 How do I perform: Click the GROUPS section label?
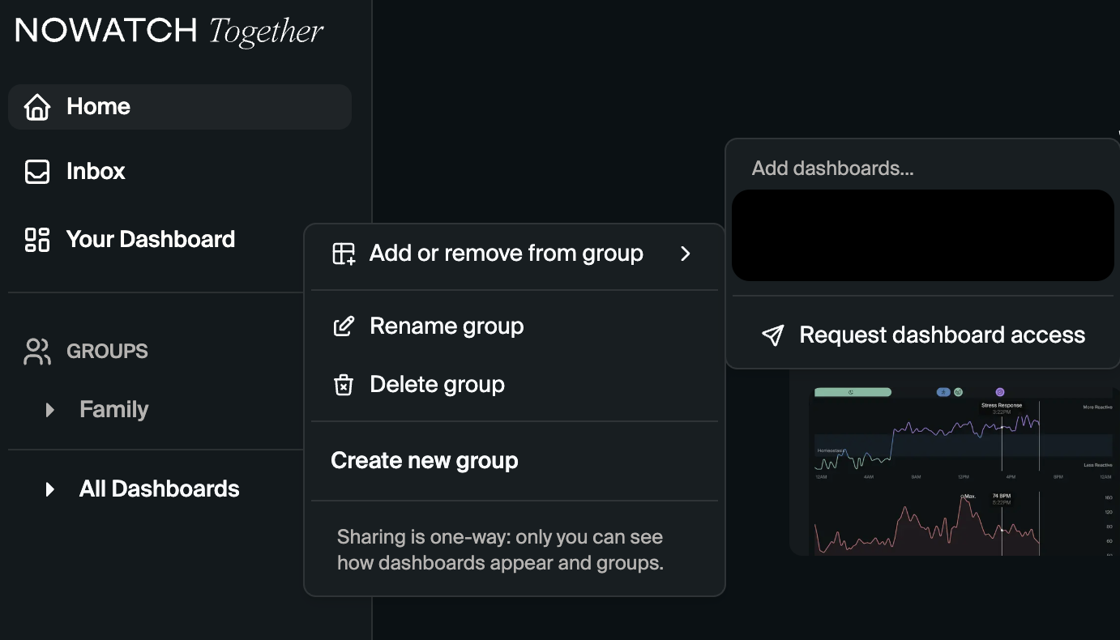[x=107, y=352]
